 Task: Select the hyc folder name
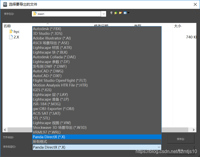point(17,31)
